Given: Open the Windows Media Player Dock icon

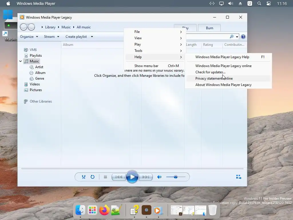Looking at the screenshot, I should (158, 210).
